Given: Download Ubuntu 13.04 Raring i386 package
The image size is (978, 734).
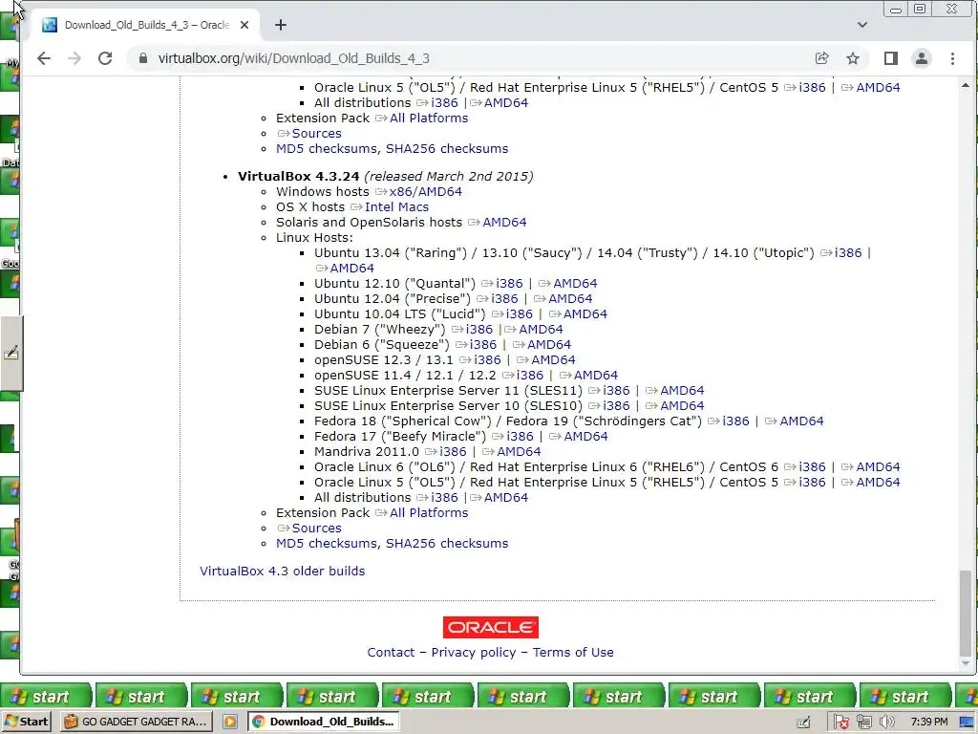Looking at the screenshot, I should [x=848, y=252].
